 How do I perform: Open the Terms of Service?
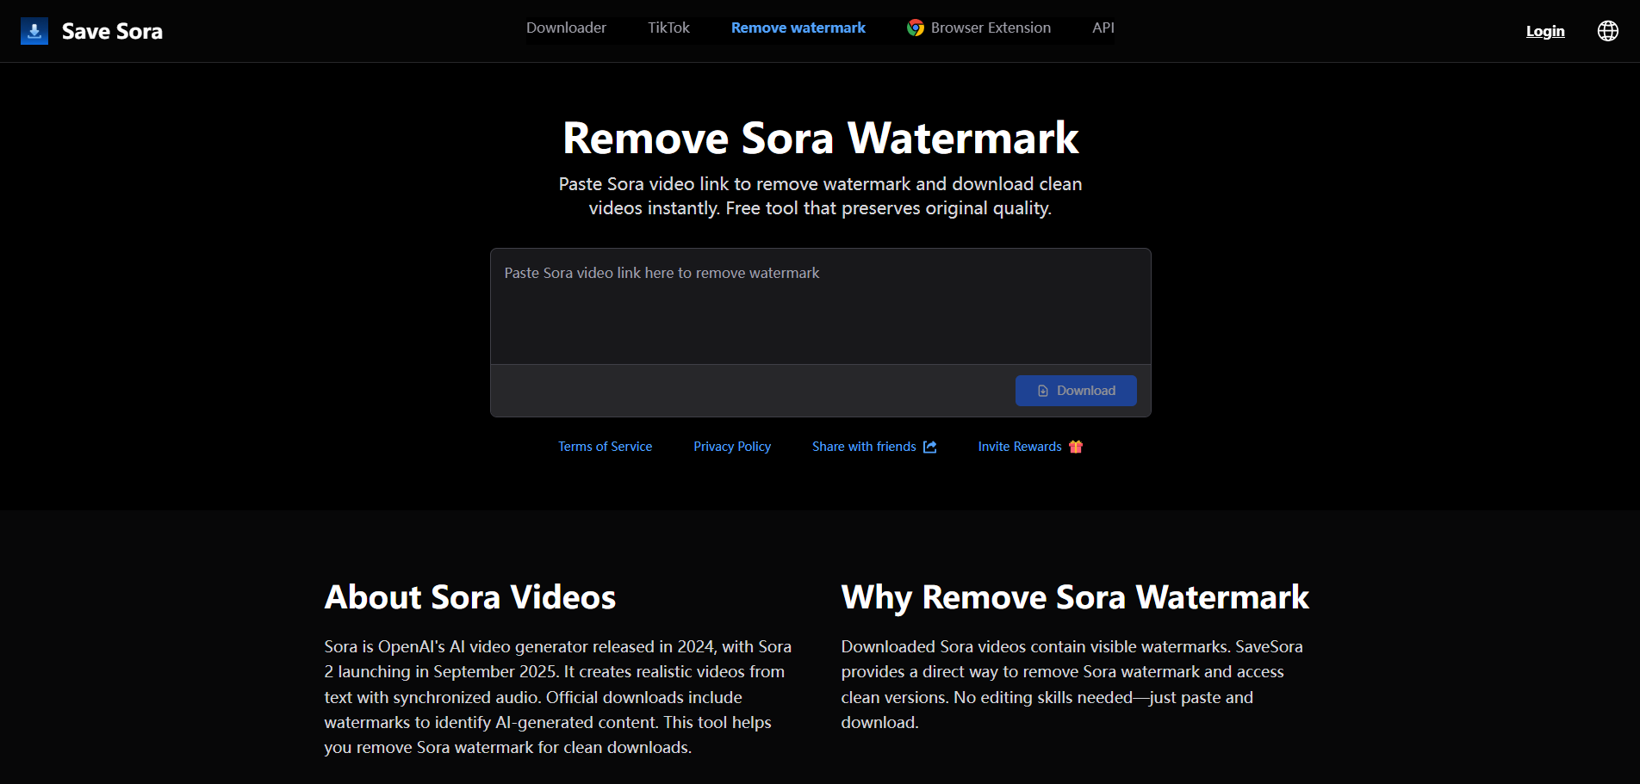[605, 447]
